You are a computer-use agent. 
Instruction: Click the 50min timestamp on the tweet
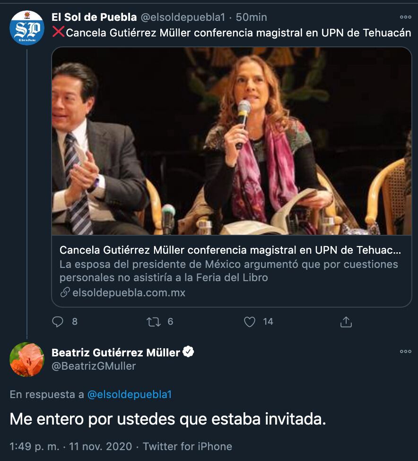coord(253,16)
